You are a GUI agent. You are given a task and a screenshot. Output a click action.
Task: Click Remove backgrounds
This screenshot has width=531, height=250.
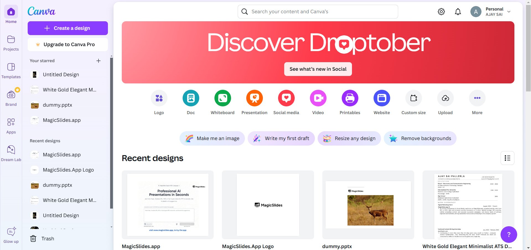(420, 138)
